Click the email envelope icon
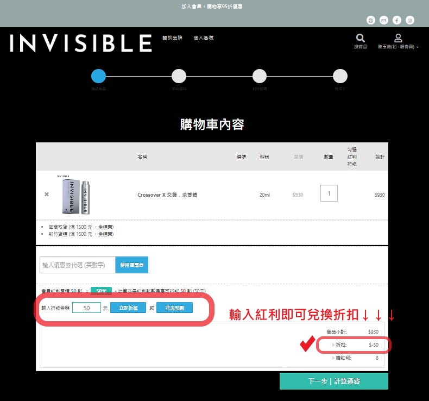The image size is (429, 401). tap(384, 20)
